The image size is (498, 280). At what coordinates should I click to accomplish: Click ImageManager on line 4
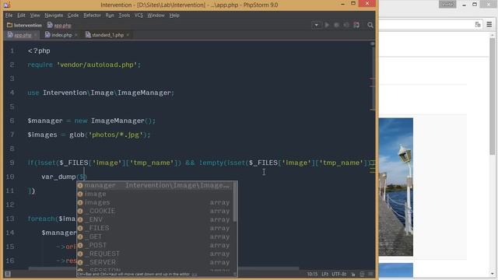pos(144,93)
